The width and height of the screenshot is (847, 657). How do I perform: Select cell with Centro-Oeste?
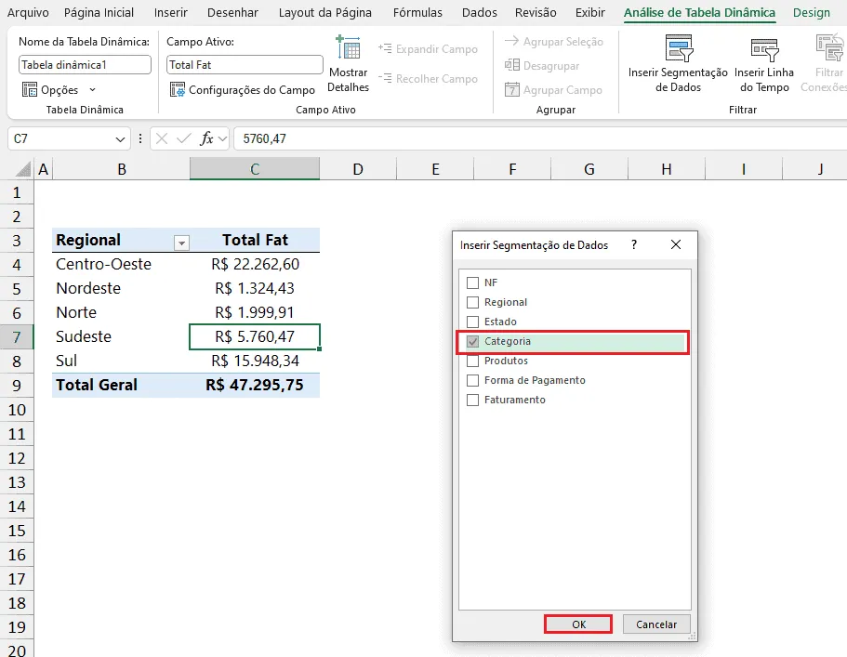[x=121, y=264]
